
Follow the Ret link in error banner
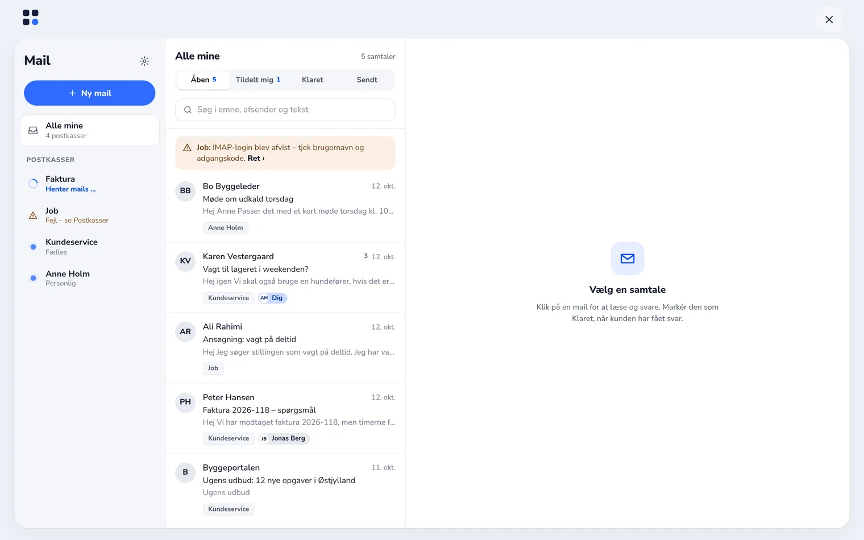pos(256,159)
